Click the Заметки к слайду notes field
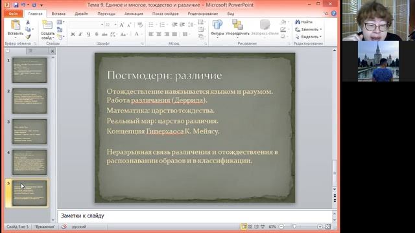The image size is (415, 233). 195,216
